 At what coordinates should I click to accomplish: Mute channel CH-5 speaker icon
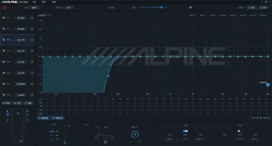[x=32, y=62]
